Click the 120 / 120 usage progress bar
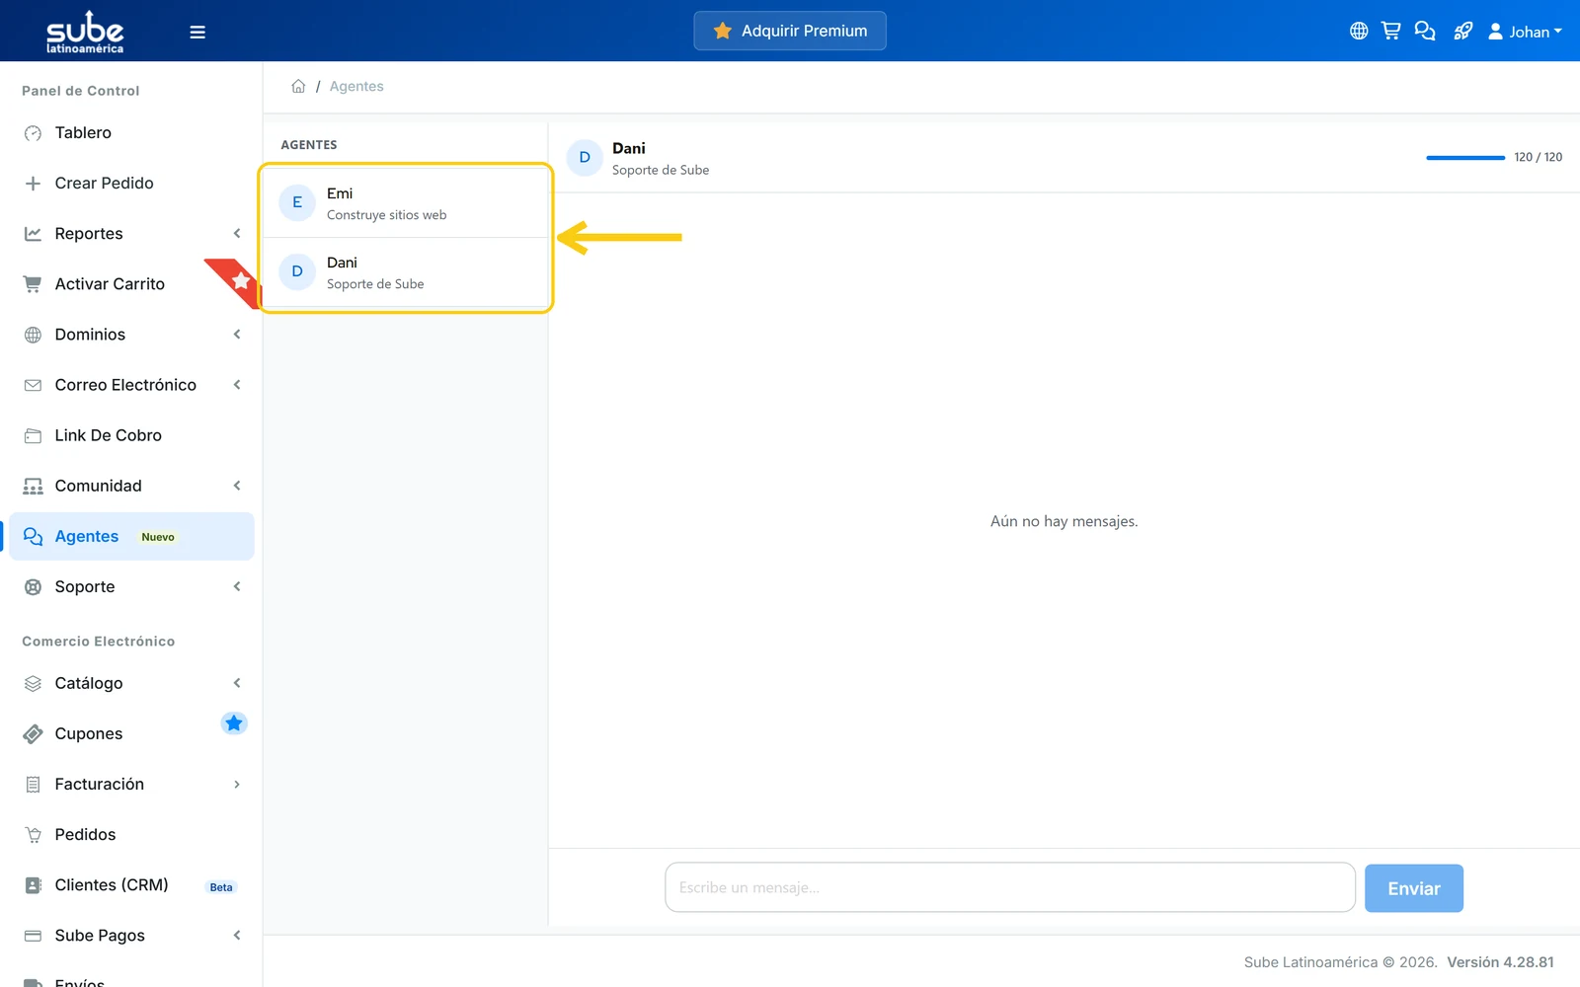This screenshot has width=1580, height=987. (x=1465, y=157)
